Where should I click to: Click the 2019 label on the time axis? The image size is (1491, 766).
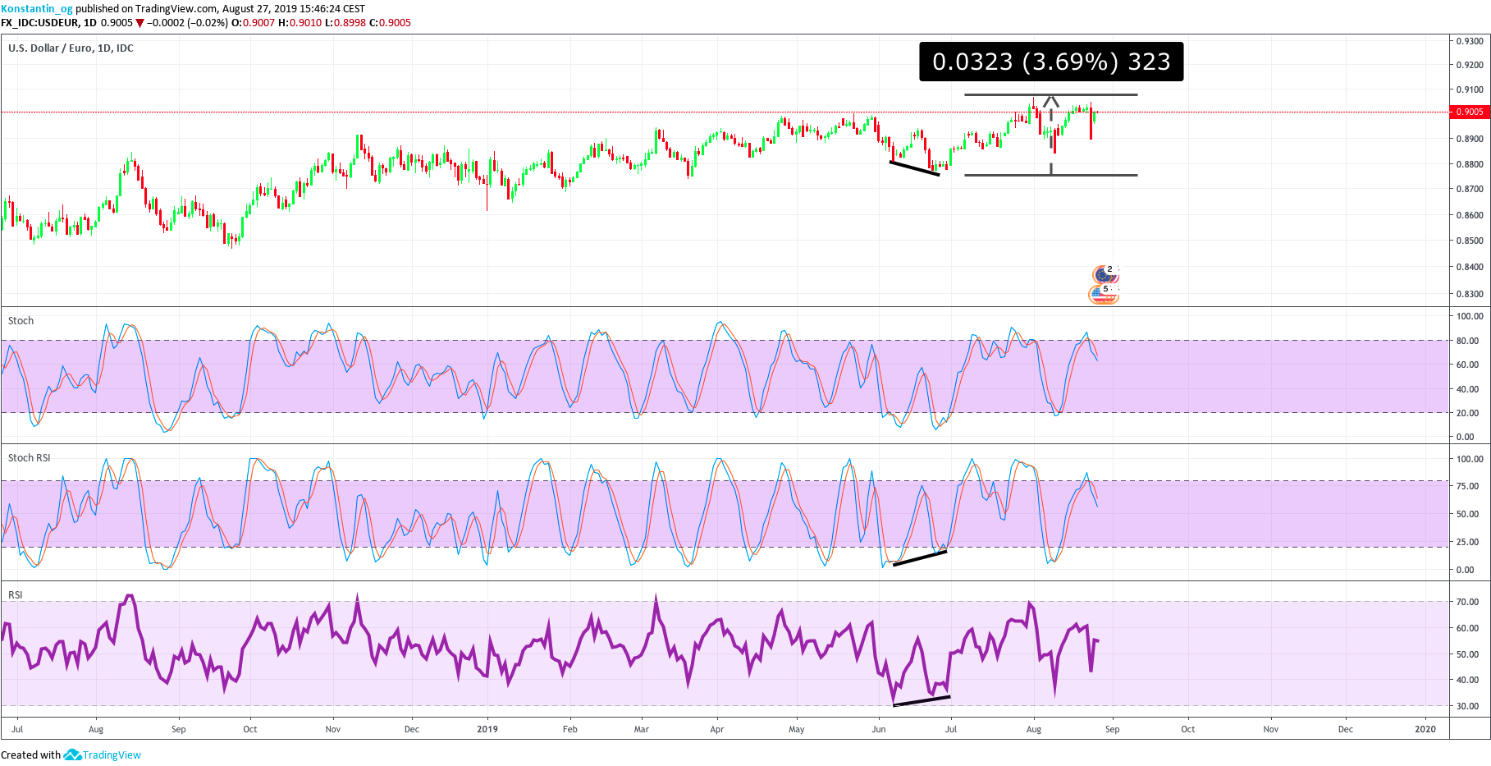point(487,729)
